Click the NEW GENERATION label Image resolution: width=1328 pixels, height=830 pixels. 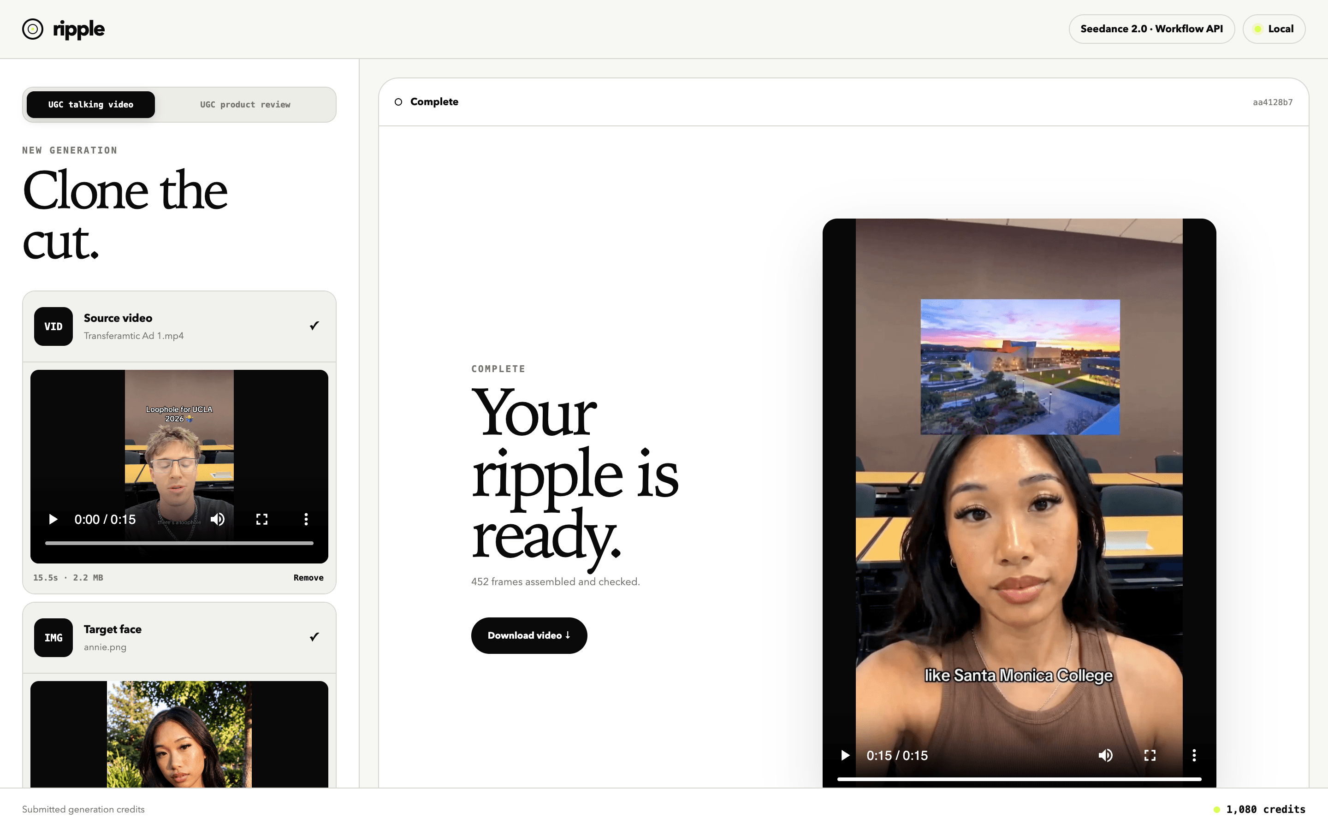tap(70, 150)
